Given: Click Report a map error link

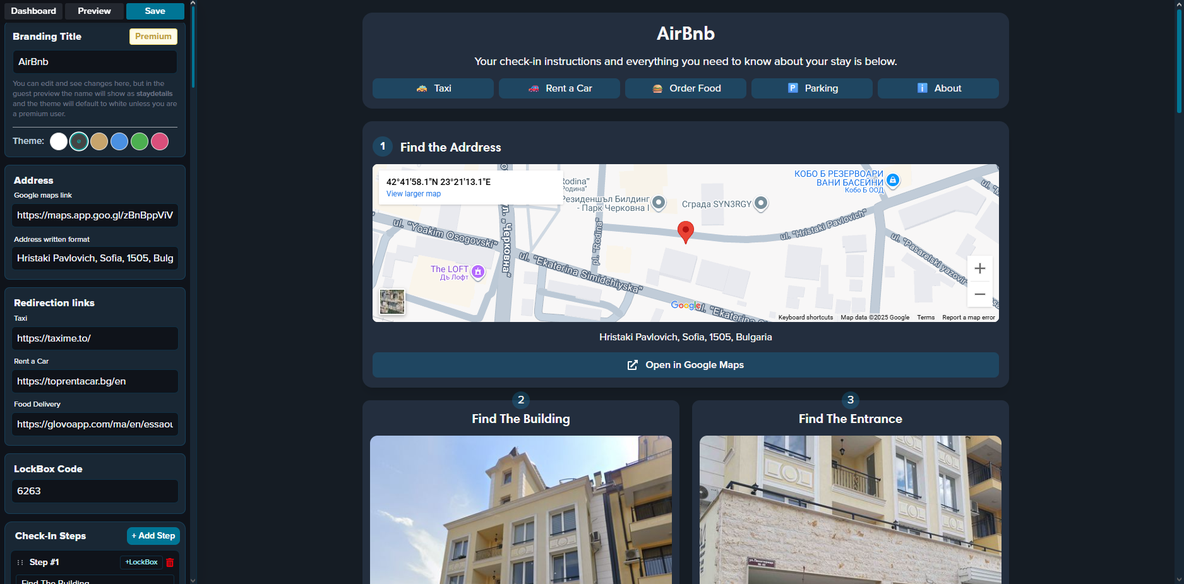Looking at the screenshot, I should pyautogui.click(x=969, y=318).
